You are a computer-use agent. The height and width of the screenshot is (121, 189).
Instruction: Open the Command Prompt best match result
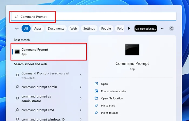tap(49, 52)
